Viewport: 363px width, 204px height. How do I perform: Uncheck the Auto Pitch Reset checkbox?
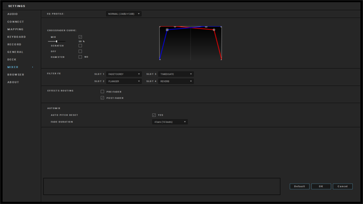(x=154, y=115)
